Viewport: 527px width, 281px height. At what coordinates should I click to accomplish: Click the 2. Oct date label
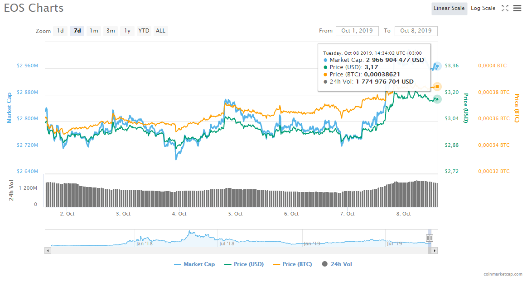tap(67, 214)
